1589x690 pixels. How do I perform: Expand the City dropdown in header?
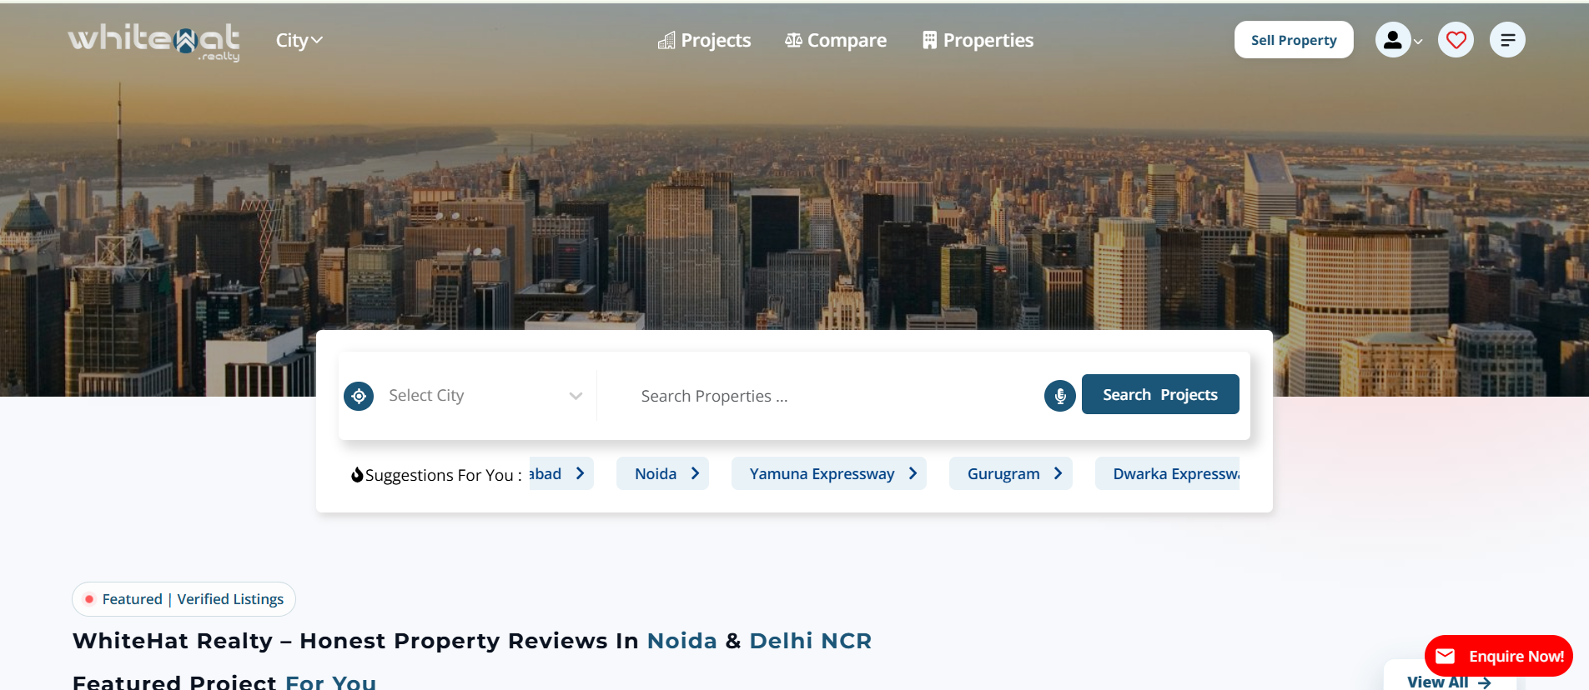[299, 41]
